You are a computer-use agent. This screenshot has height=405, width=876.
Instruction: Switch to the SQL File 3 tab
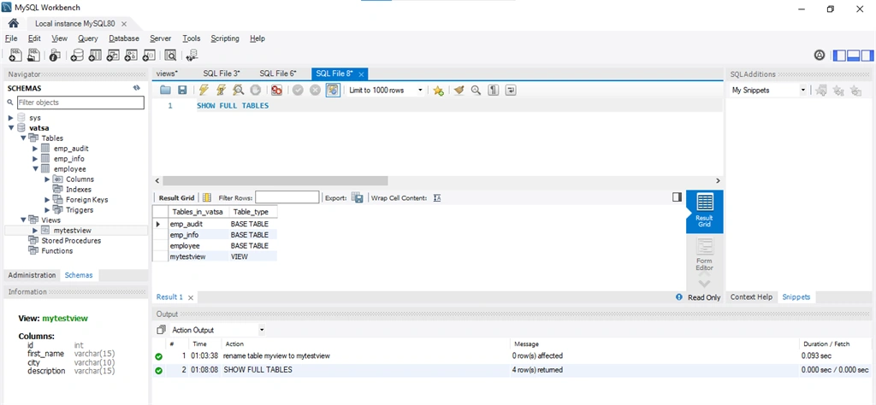pos(222,73)
